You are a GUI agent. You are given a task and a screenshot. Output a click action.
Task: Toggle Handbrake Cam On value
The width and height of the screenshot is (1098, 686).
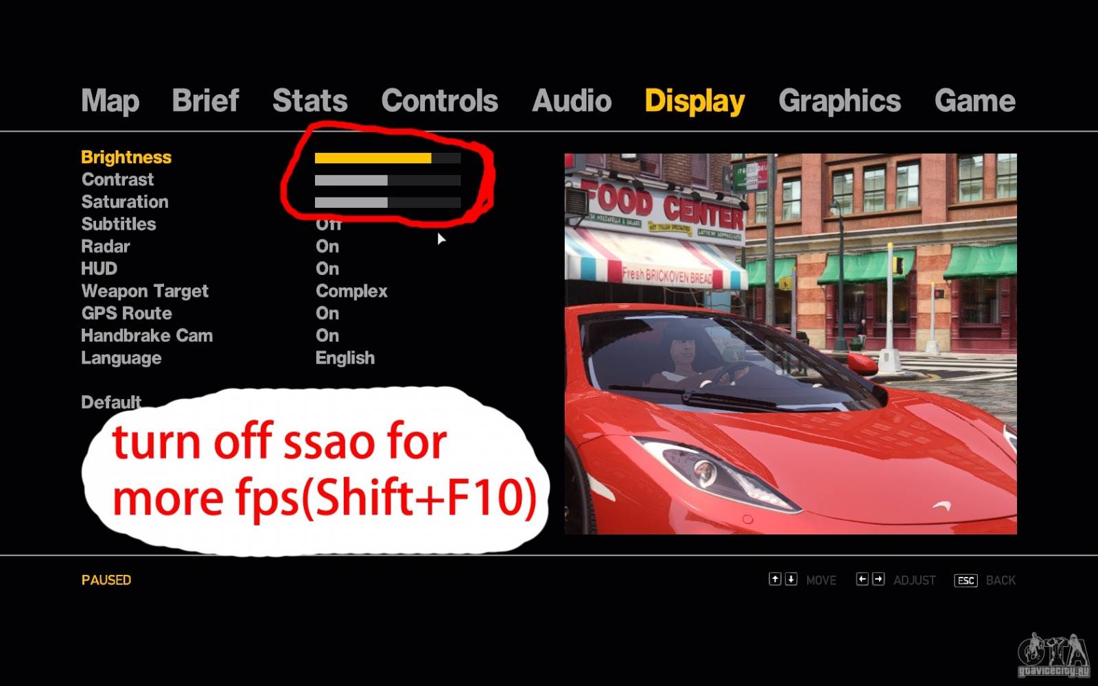point(327,335)
